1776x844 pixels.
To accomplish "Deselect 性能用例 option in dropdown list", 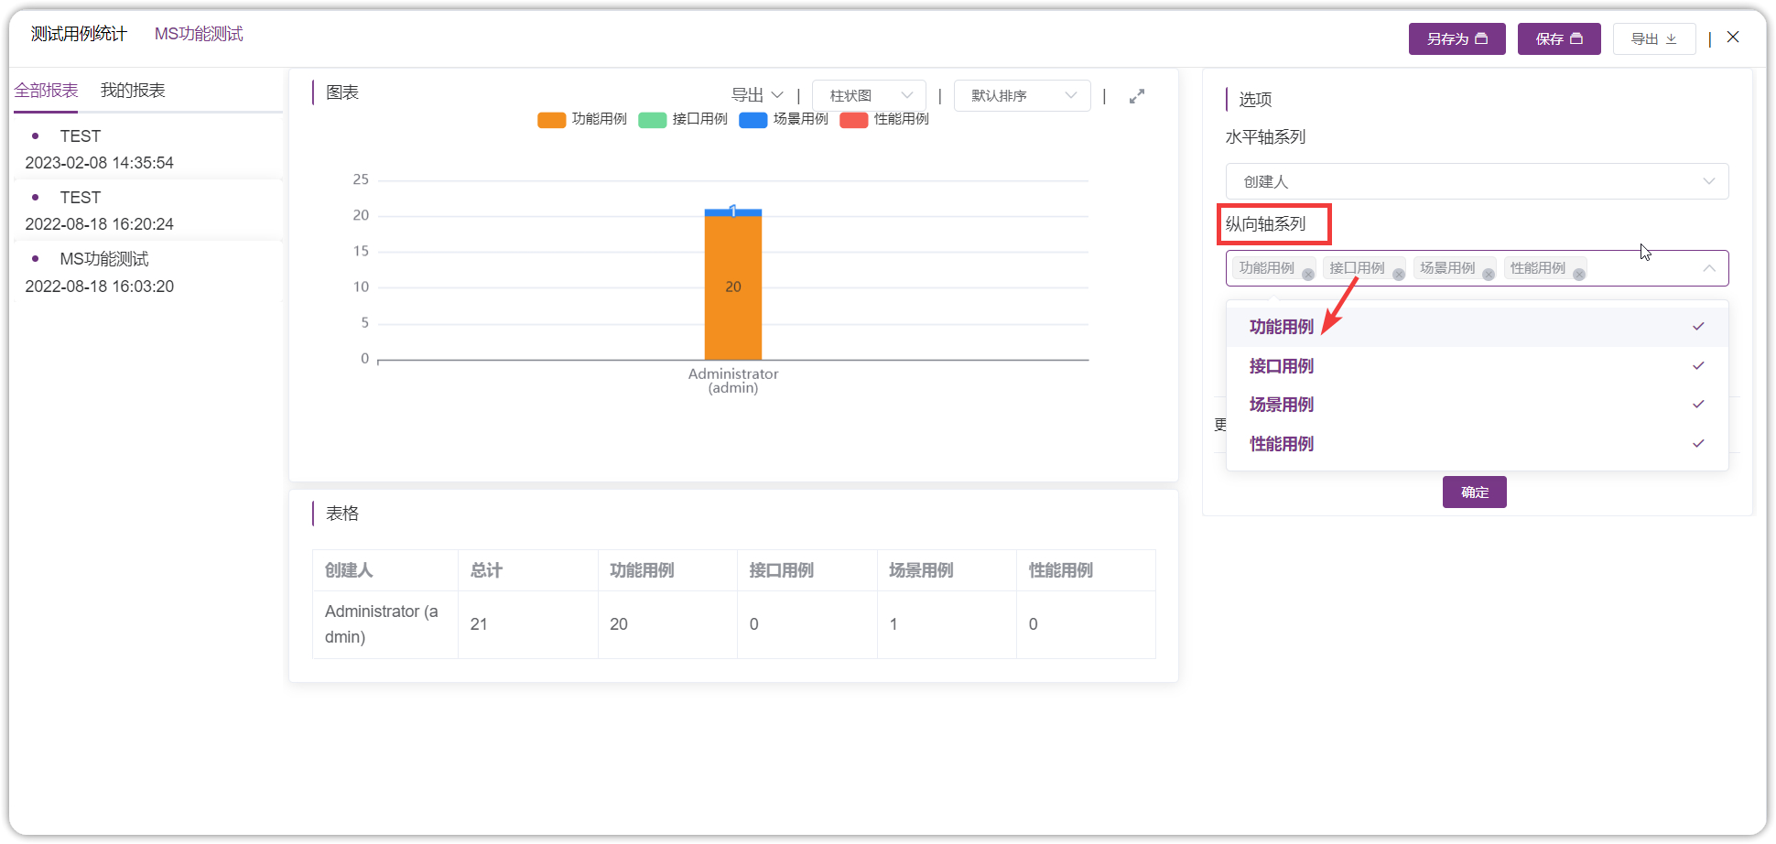I will click(x=1477, y=444).
